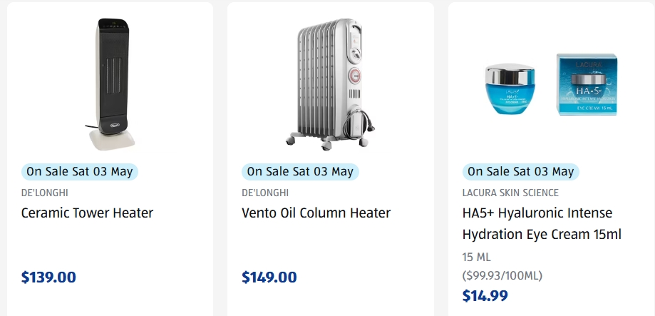Click the $14.99 price
The width and height of the screenshot is (655, 316).
point(485,296)
